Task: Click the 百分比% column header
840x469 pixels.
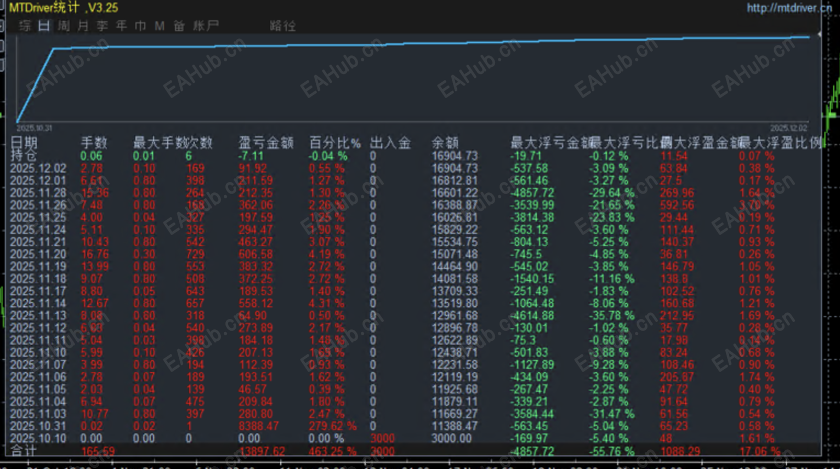Action: [335, 143]
